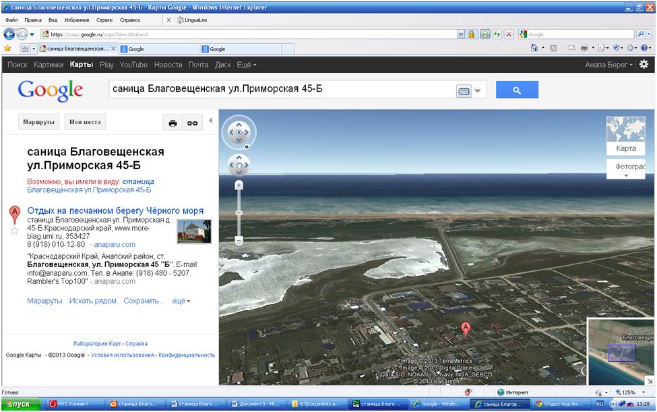The image size is (657, 412).
Task: Open the address bar history dropdown arrow
Action: pyautogui.click(x=460, y=34)
